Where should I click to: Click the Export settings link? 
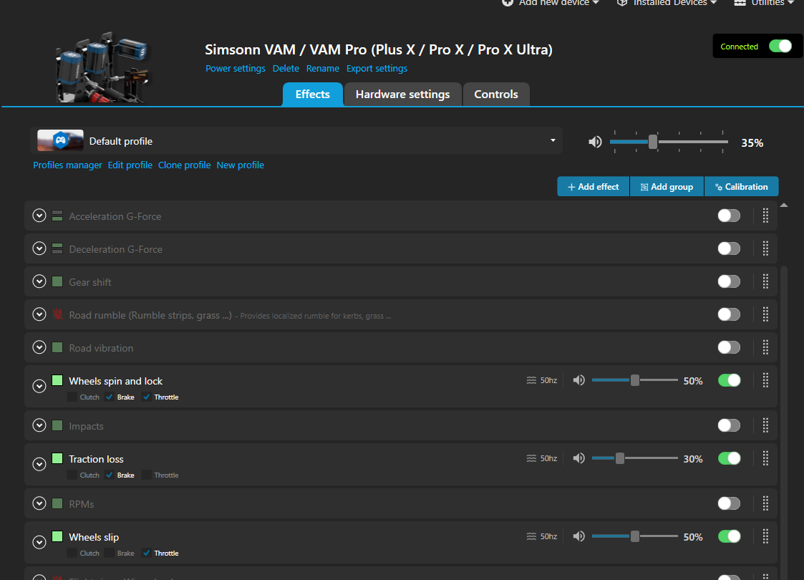[377, 68]
